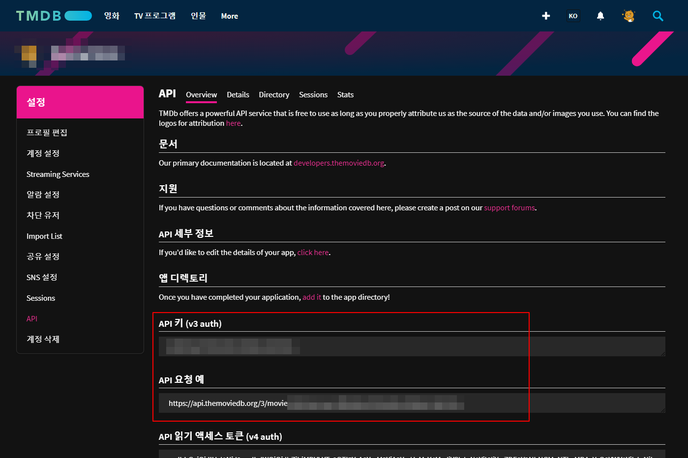Open Streaming Services settings
The width and height of the screenshot is (688, 458).
click(x=58, y=174)
